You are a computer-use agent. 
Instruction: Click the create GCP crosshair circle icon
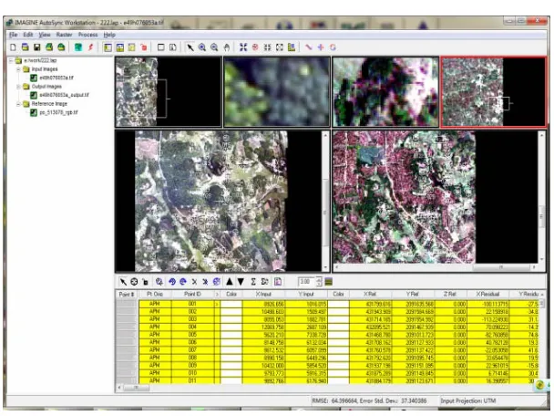[134, 282]
